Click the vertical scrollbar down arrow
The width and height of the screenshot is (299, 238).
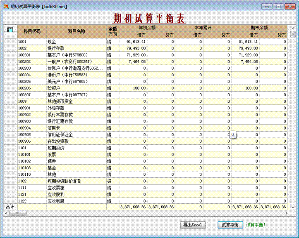[x=292, y=207]
